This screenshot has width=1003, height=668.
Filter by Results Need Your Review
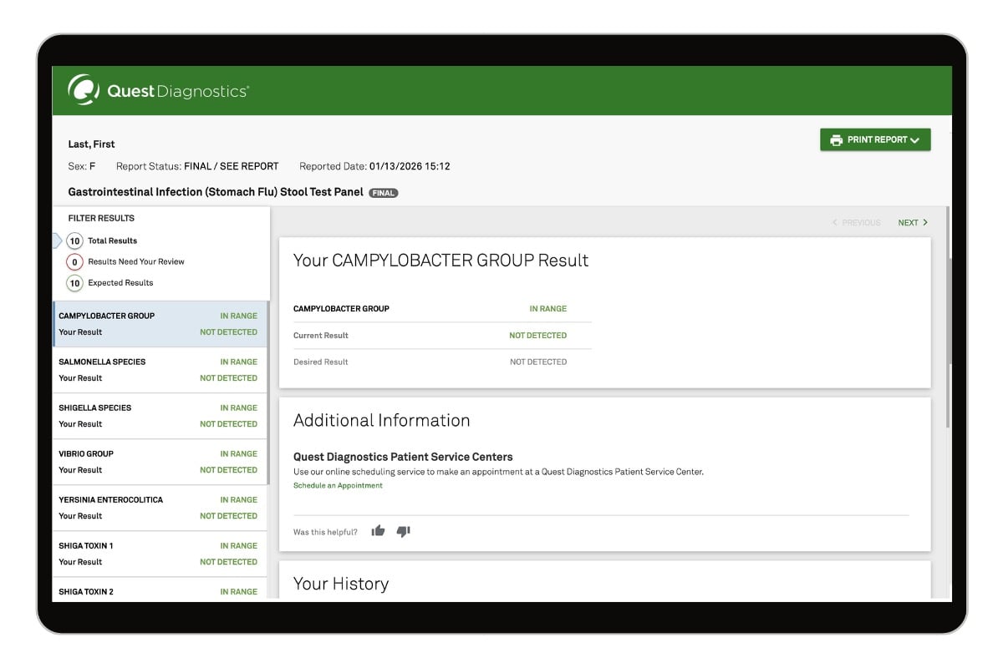point(75,261)
